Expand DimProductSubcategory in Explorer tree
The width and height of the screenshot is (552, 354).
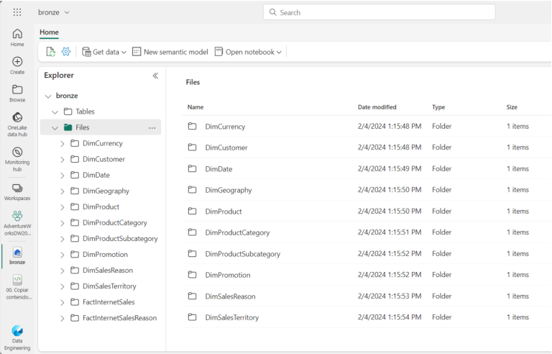click(x=63, y=239)
